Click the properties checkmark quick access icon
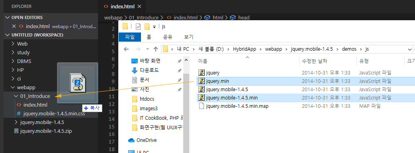The width and height of the screenshot is (415, 153). click(x=138, y=27)
